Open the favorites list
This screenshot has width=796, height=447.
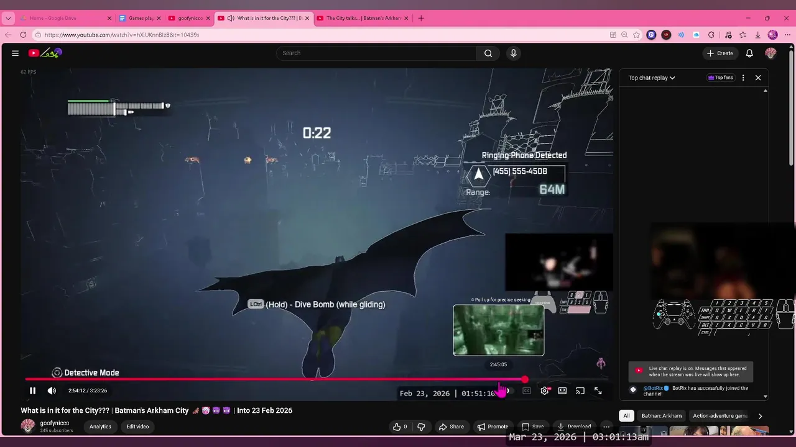tap(743, 35)
